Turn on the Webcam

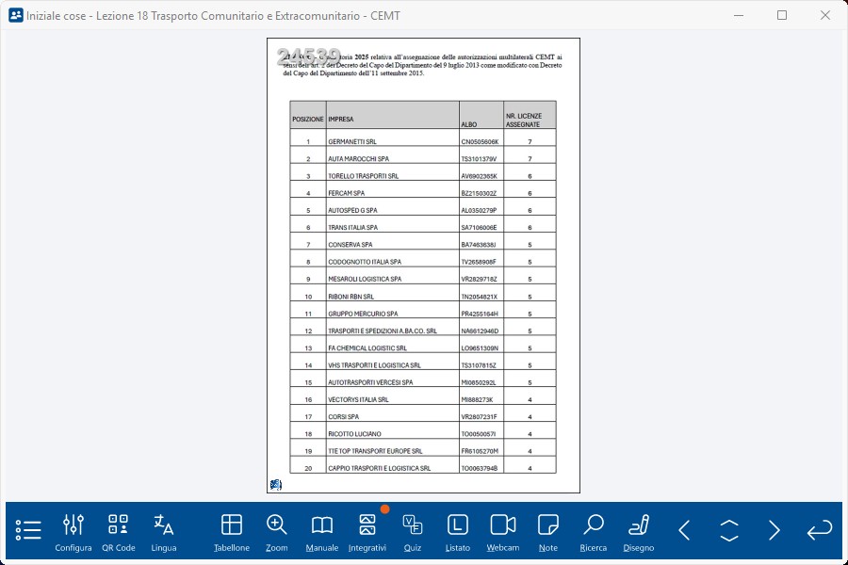pos(503,532)
